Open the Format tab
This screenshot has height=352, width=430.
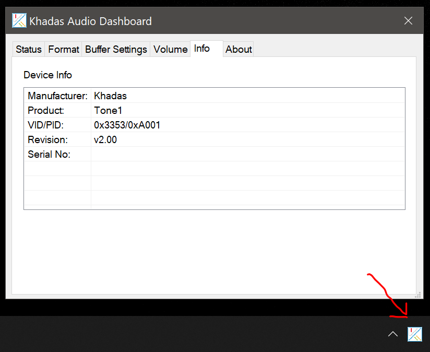pyautogui.click(x=63, y=50)
